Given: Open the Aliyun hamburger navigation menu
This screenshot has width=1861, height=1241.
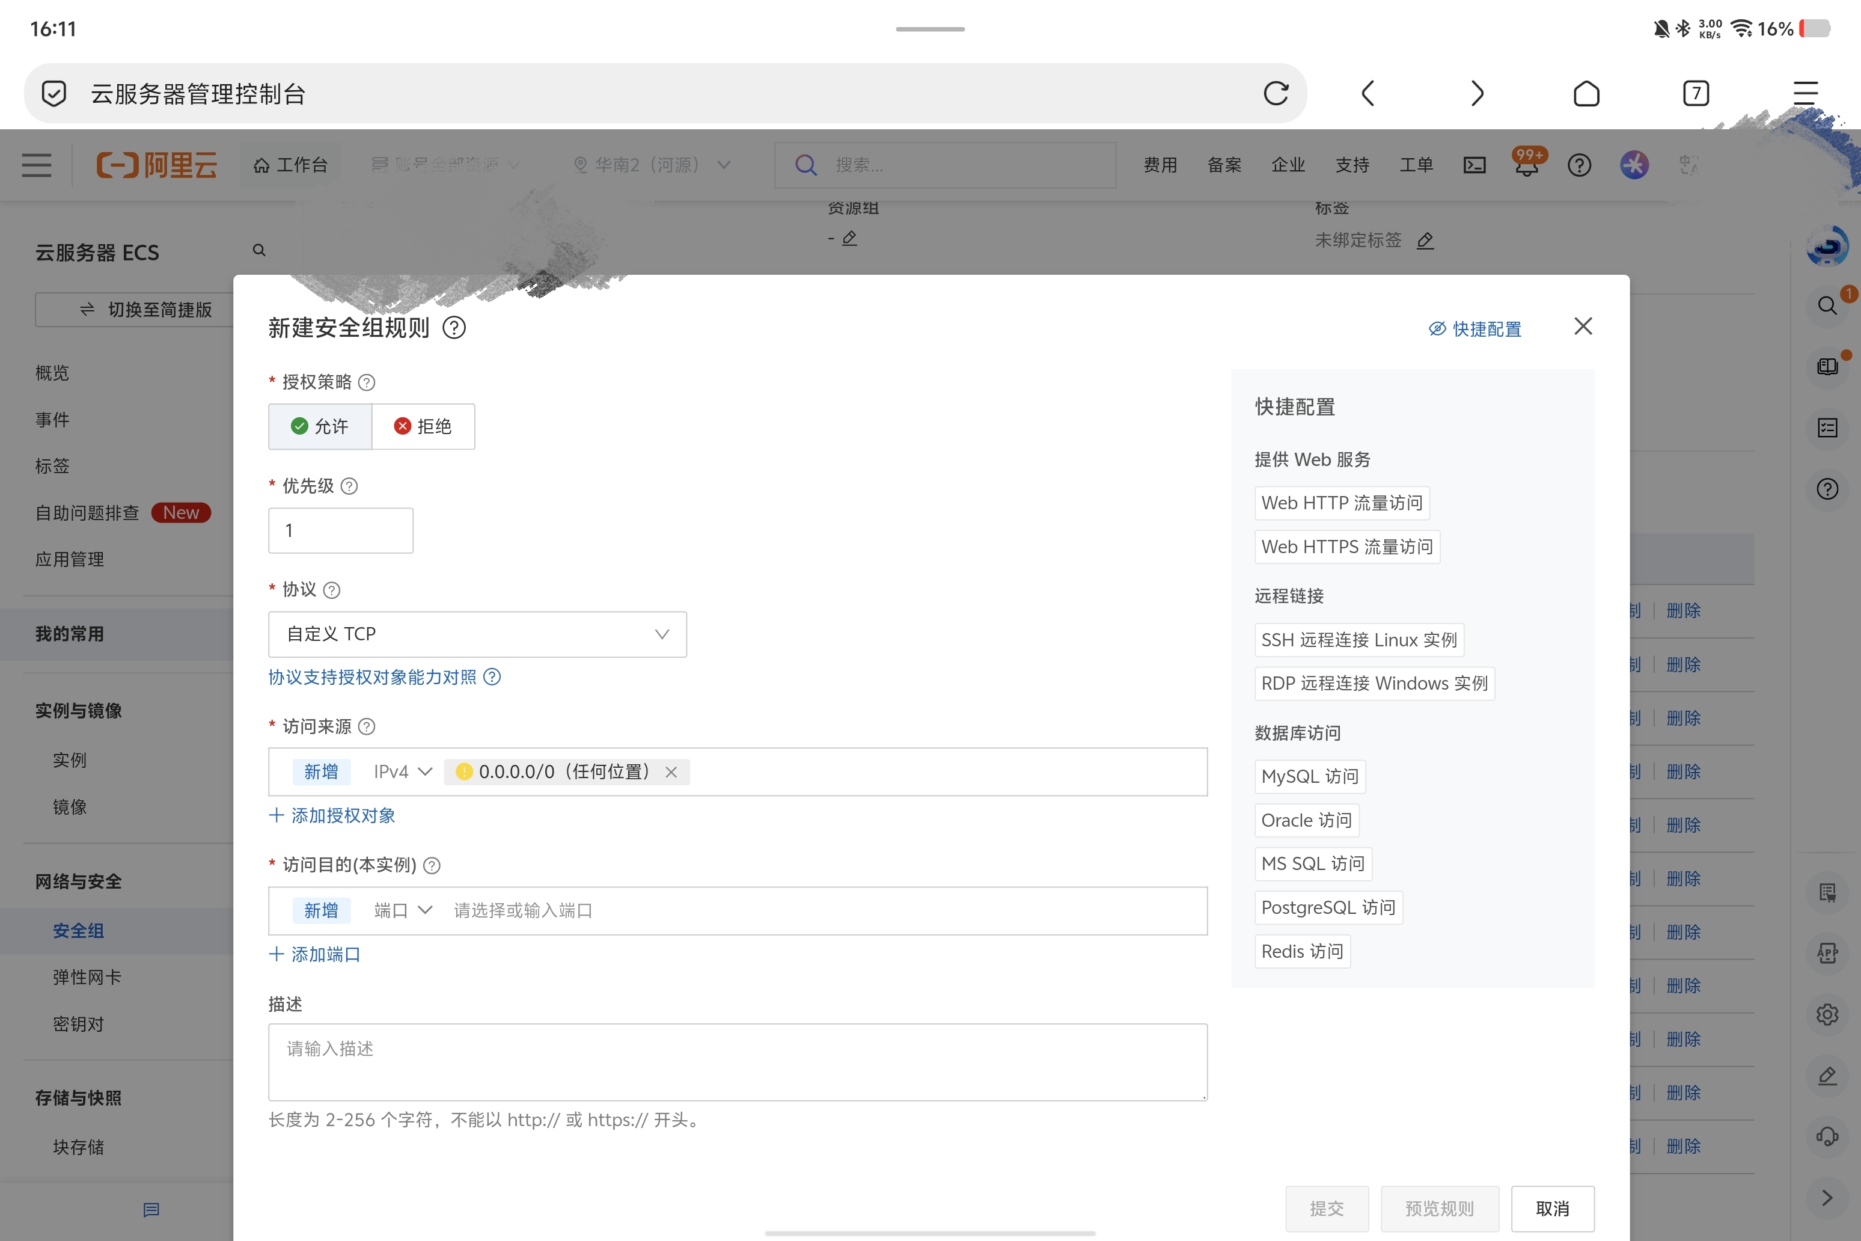Looking at the screenshot, I should point(37,165).
